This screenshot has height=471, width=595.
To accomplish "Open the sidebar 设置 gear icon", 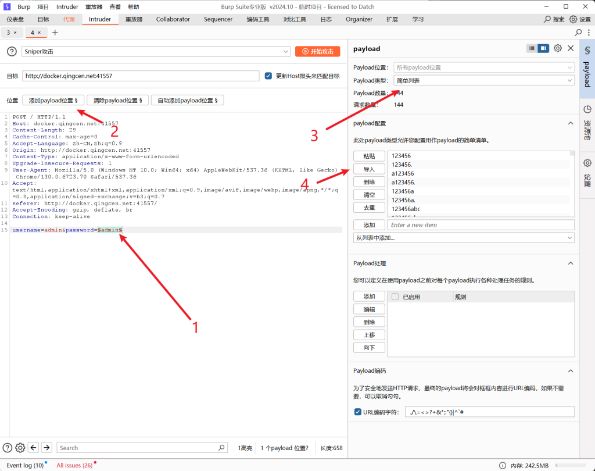I will (x=587, y=163).
